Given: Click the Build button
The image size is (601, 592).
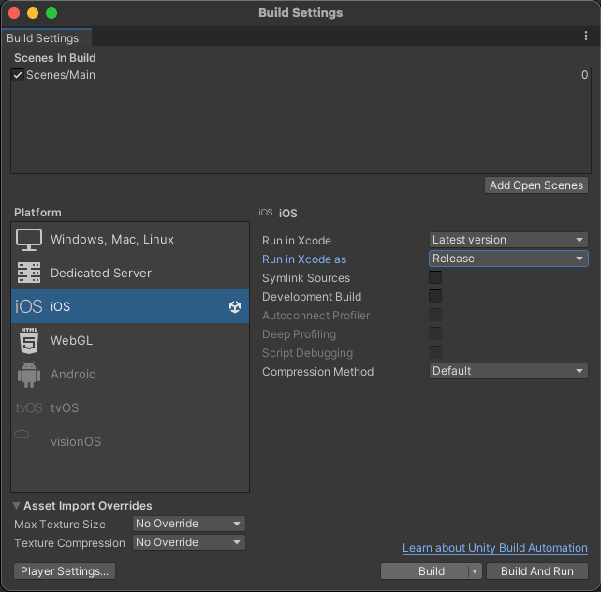Looking at the screenshot, I should pyautogui.click(x=425, y=571).
